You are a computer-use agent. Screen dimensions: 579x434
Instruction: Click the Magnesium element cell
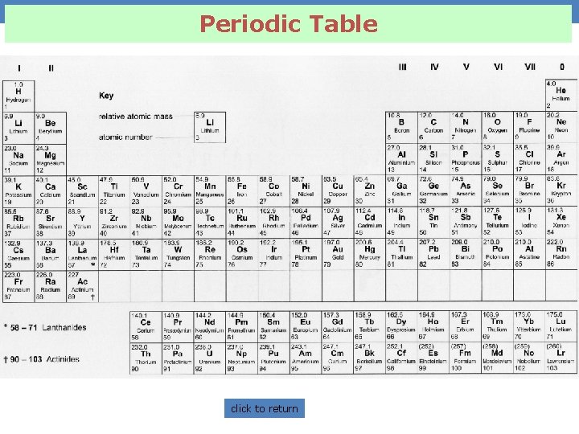coord(51,160)
